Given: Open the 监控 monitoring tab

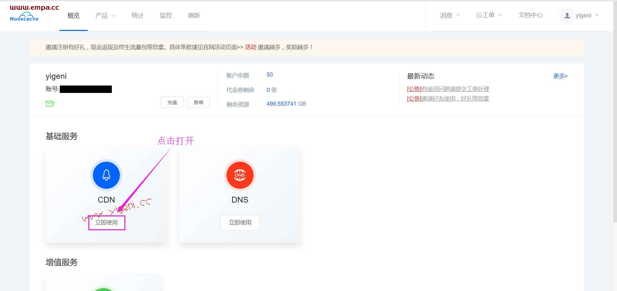Looking at the screenshot, I should [x=166, y=15].
